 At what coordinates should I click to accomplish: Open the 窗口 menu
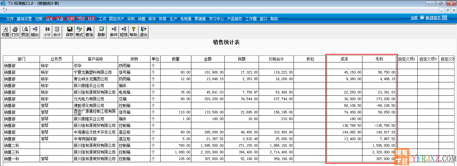coord(263,19)
